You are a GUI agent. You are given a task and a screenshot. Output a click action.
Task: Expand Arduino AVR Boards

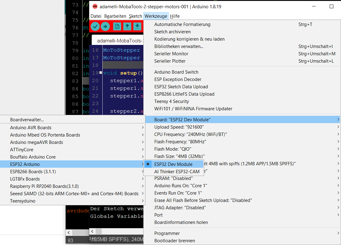[72, 128]
